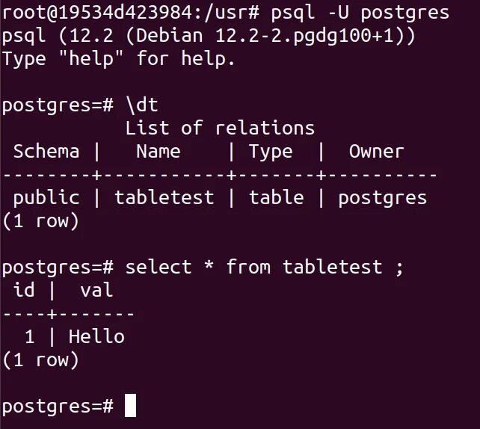Click the 'id' column header

click(24, 289)
